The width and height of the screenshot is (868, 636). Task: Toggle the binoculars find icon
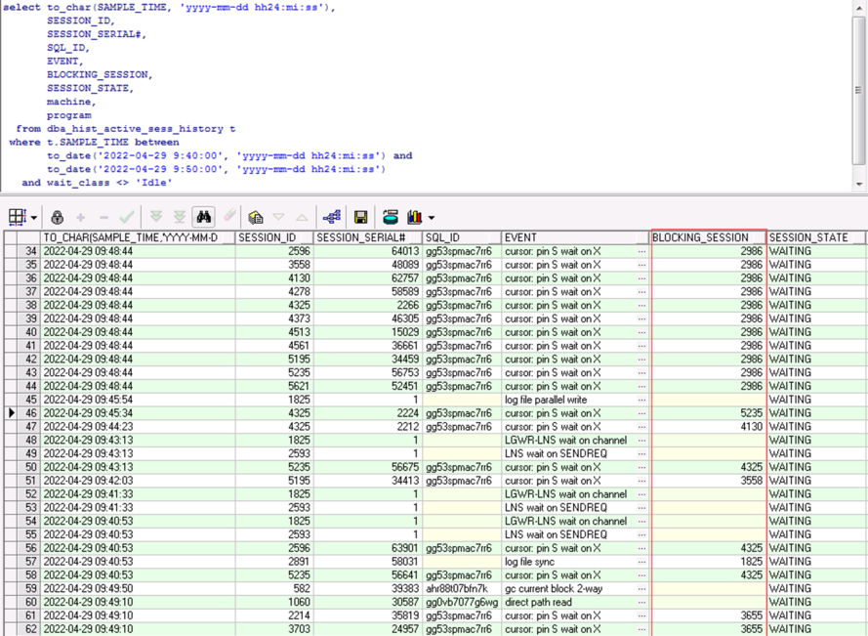tap(203, 217)
